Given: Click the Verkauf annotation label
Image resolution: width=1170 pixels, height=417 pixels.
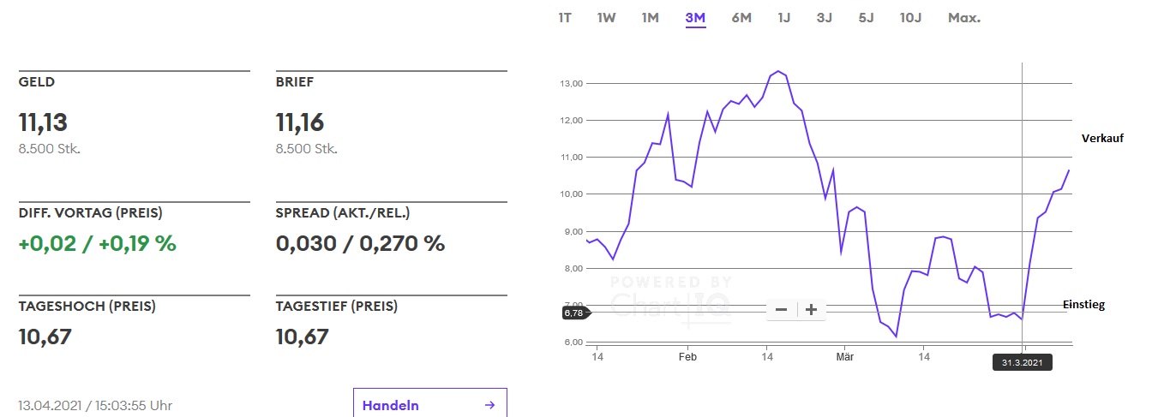Looking at the screenshot, I should [1102, 138].
